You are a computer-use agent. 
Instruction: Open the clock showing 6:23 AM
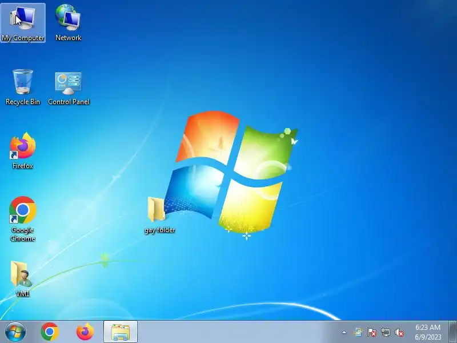pos(428,332)
